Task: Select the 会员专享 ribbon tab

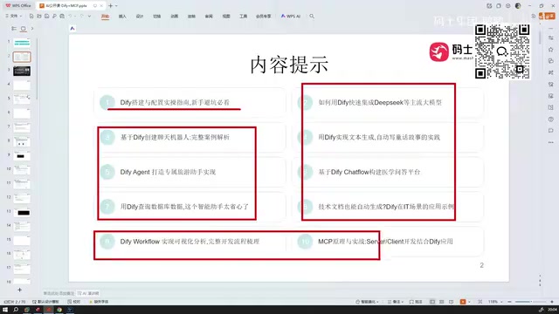Action: (264, 17)
